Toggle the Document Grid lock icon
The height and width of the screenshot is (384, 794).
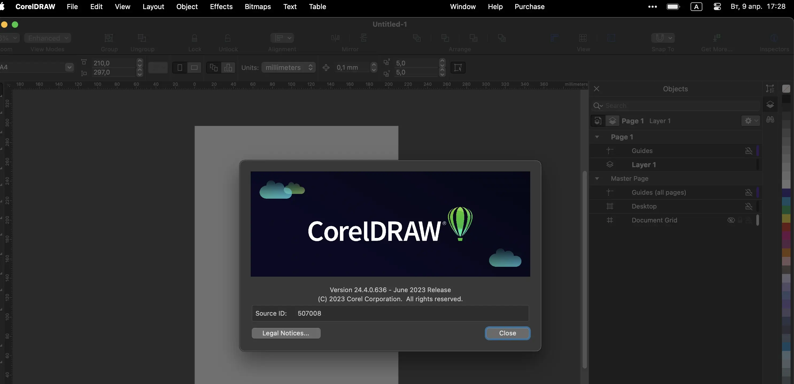(x=740, y=220)
